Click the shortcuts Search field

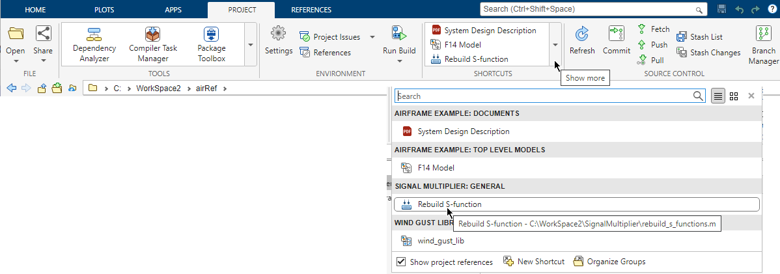544,96
